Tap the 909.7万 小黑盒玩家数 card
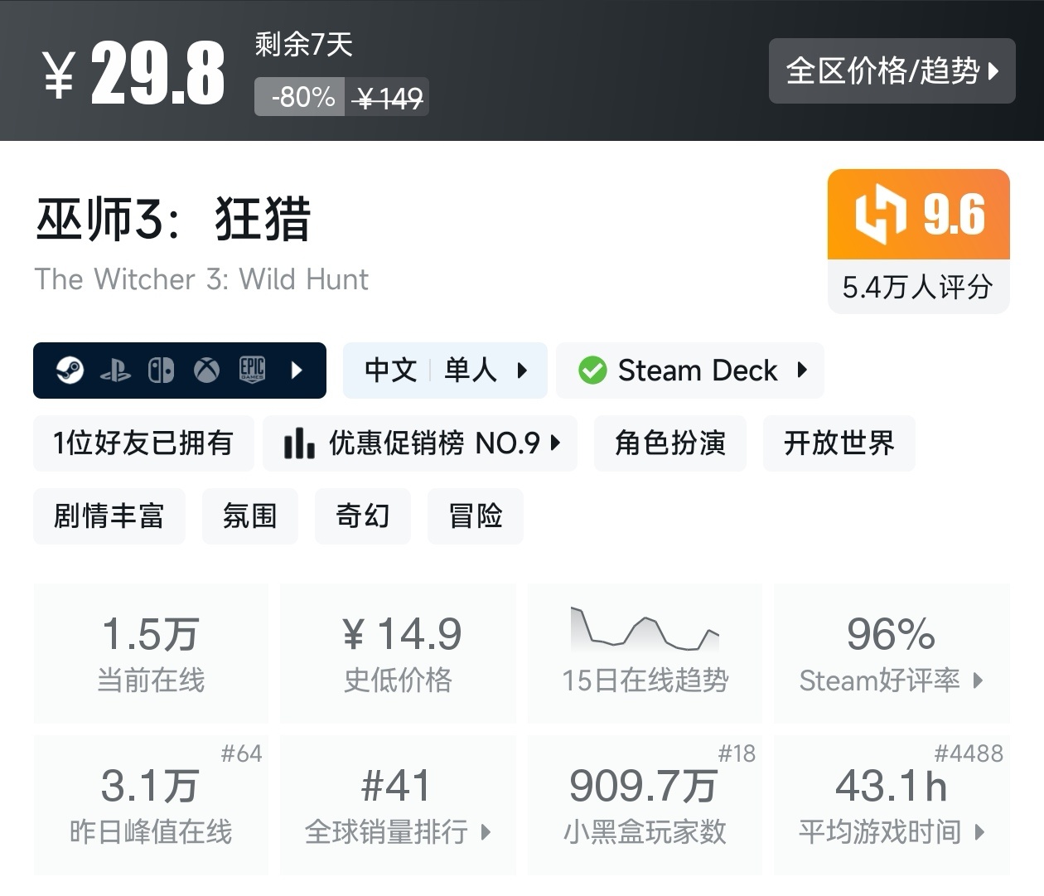1044x896 pixels. pos(645,805)
